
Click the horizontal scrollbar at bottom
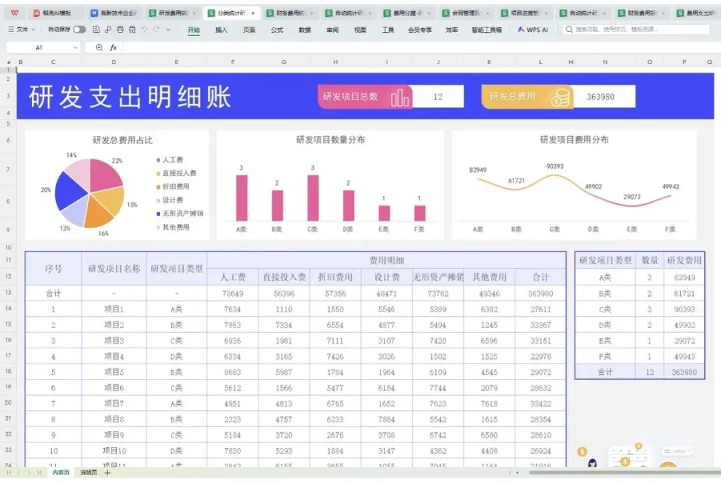click(x=624, y=472)
